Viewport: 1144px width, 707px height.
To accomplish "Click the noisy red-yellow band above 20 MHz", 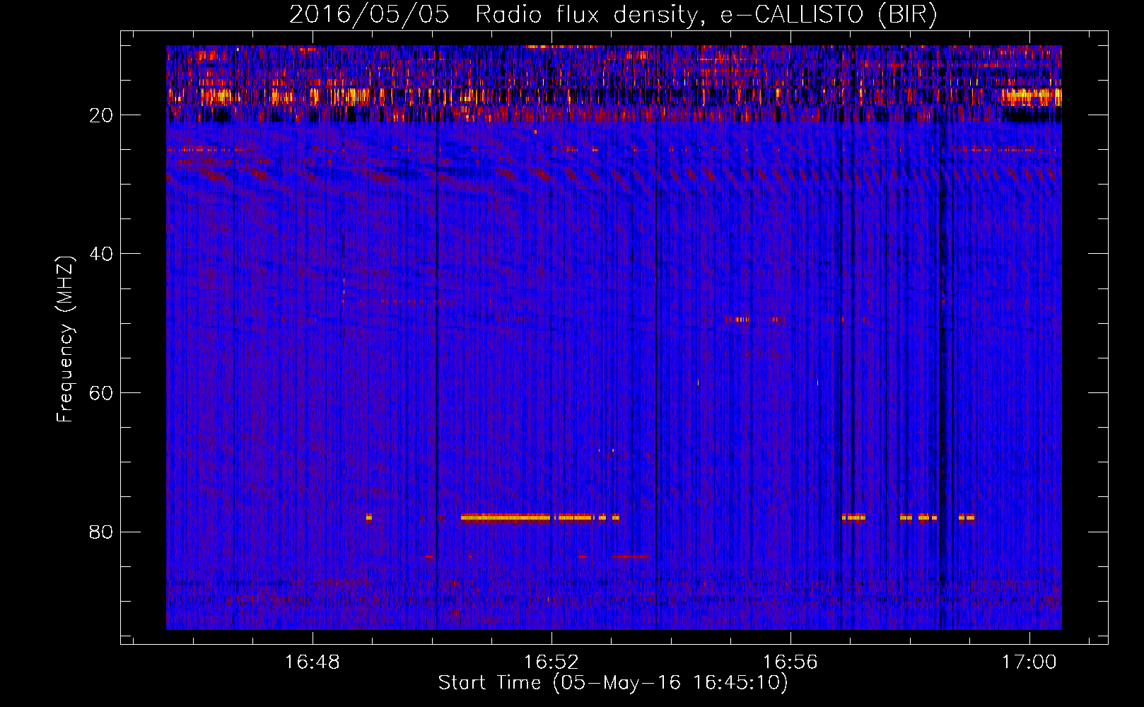I will [614, 83].
